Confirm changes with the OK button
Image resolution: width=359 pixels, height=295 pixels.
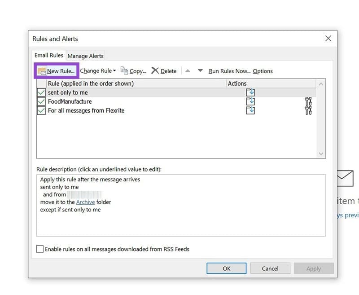(226, 268)
